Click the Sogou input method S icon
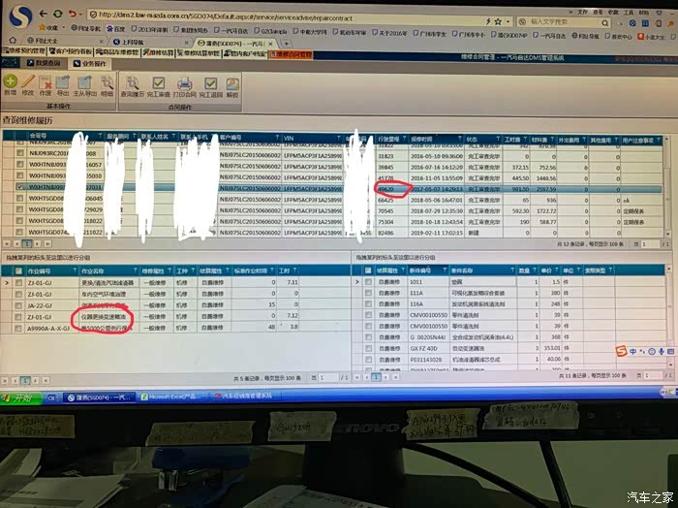Viewport: 678px width, 508px height. pyautogui.click(x=621, y=351)
